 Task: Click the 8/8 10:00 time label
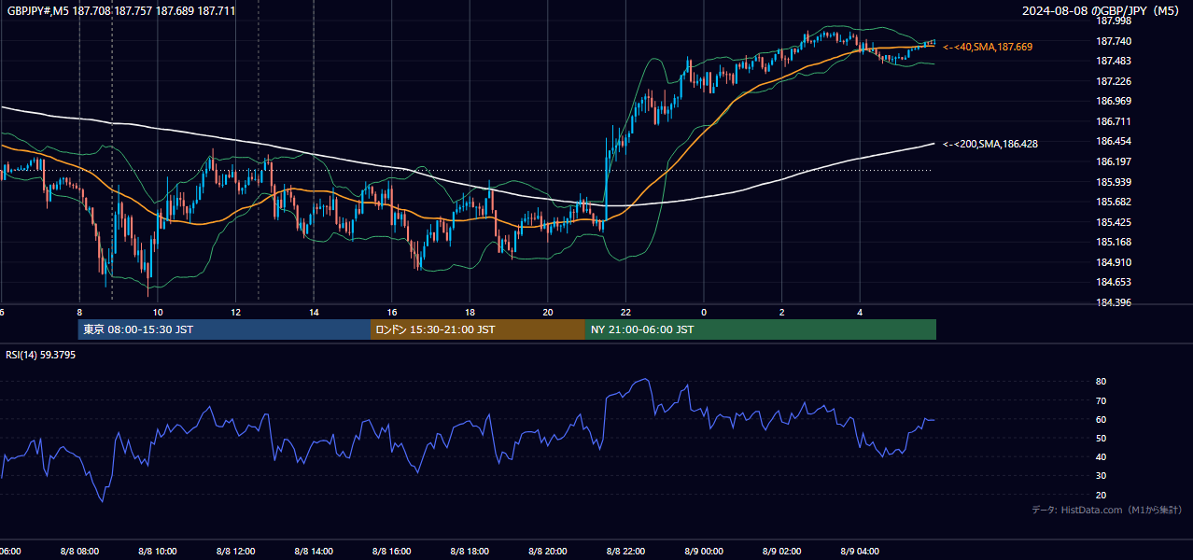pos(158,552)
